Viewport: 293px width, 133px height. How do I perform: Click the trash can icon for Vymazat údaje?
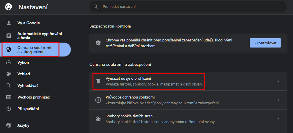coord(98,81)
